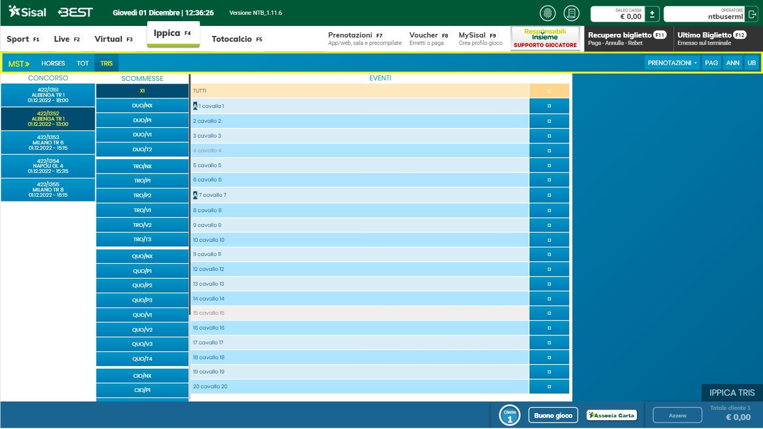Select concorso 422/1354 Napoli GL 4

(48, 167)
